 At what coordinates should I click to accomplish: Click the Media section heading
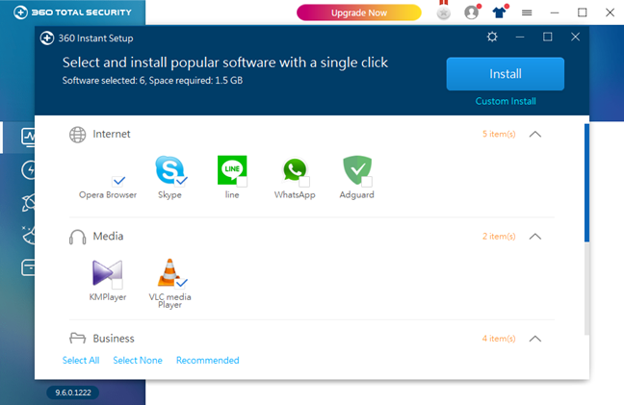(108, 236)
